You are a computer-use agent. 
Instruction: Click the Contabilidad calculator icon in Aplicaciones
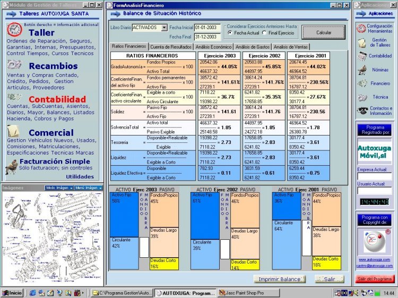362,56
